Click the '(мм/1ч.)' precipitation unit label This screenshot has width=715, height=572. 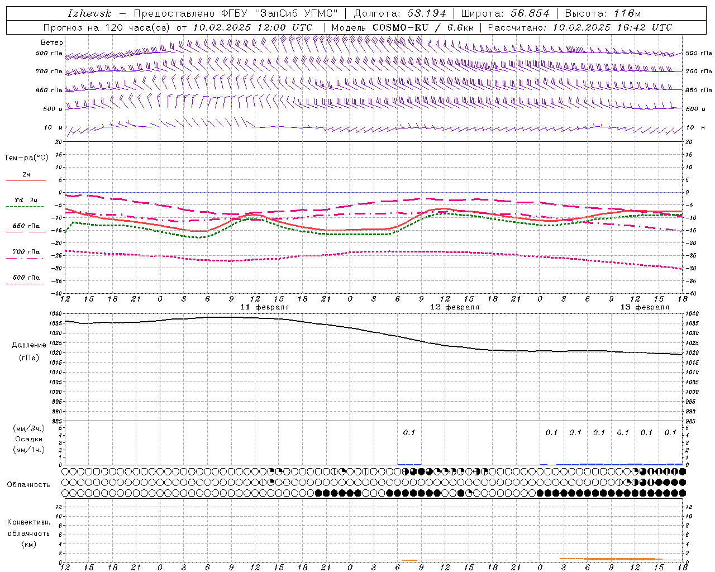(x=29, y=450)
